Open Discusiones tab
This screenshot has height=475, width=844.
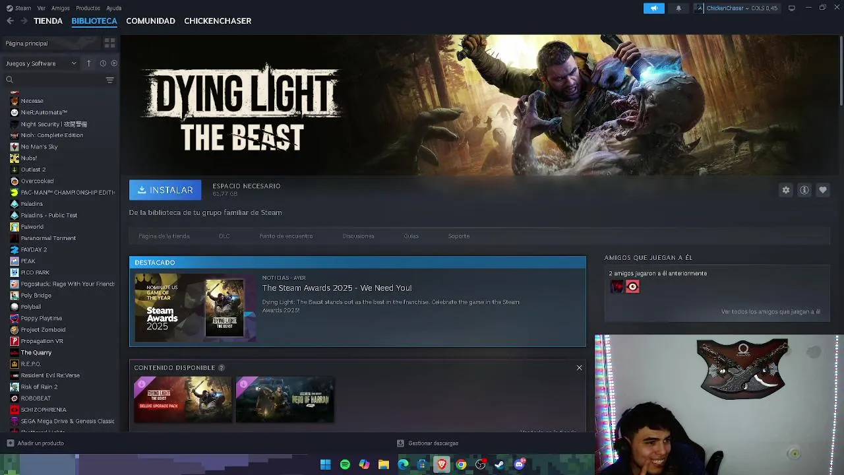pos(358,236)
